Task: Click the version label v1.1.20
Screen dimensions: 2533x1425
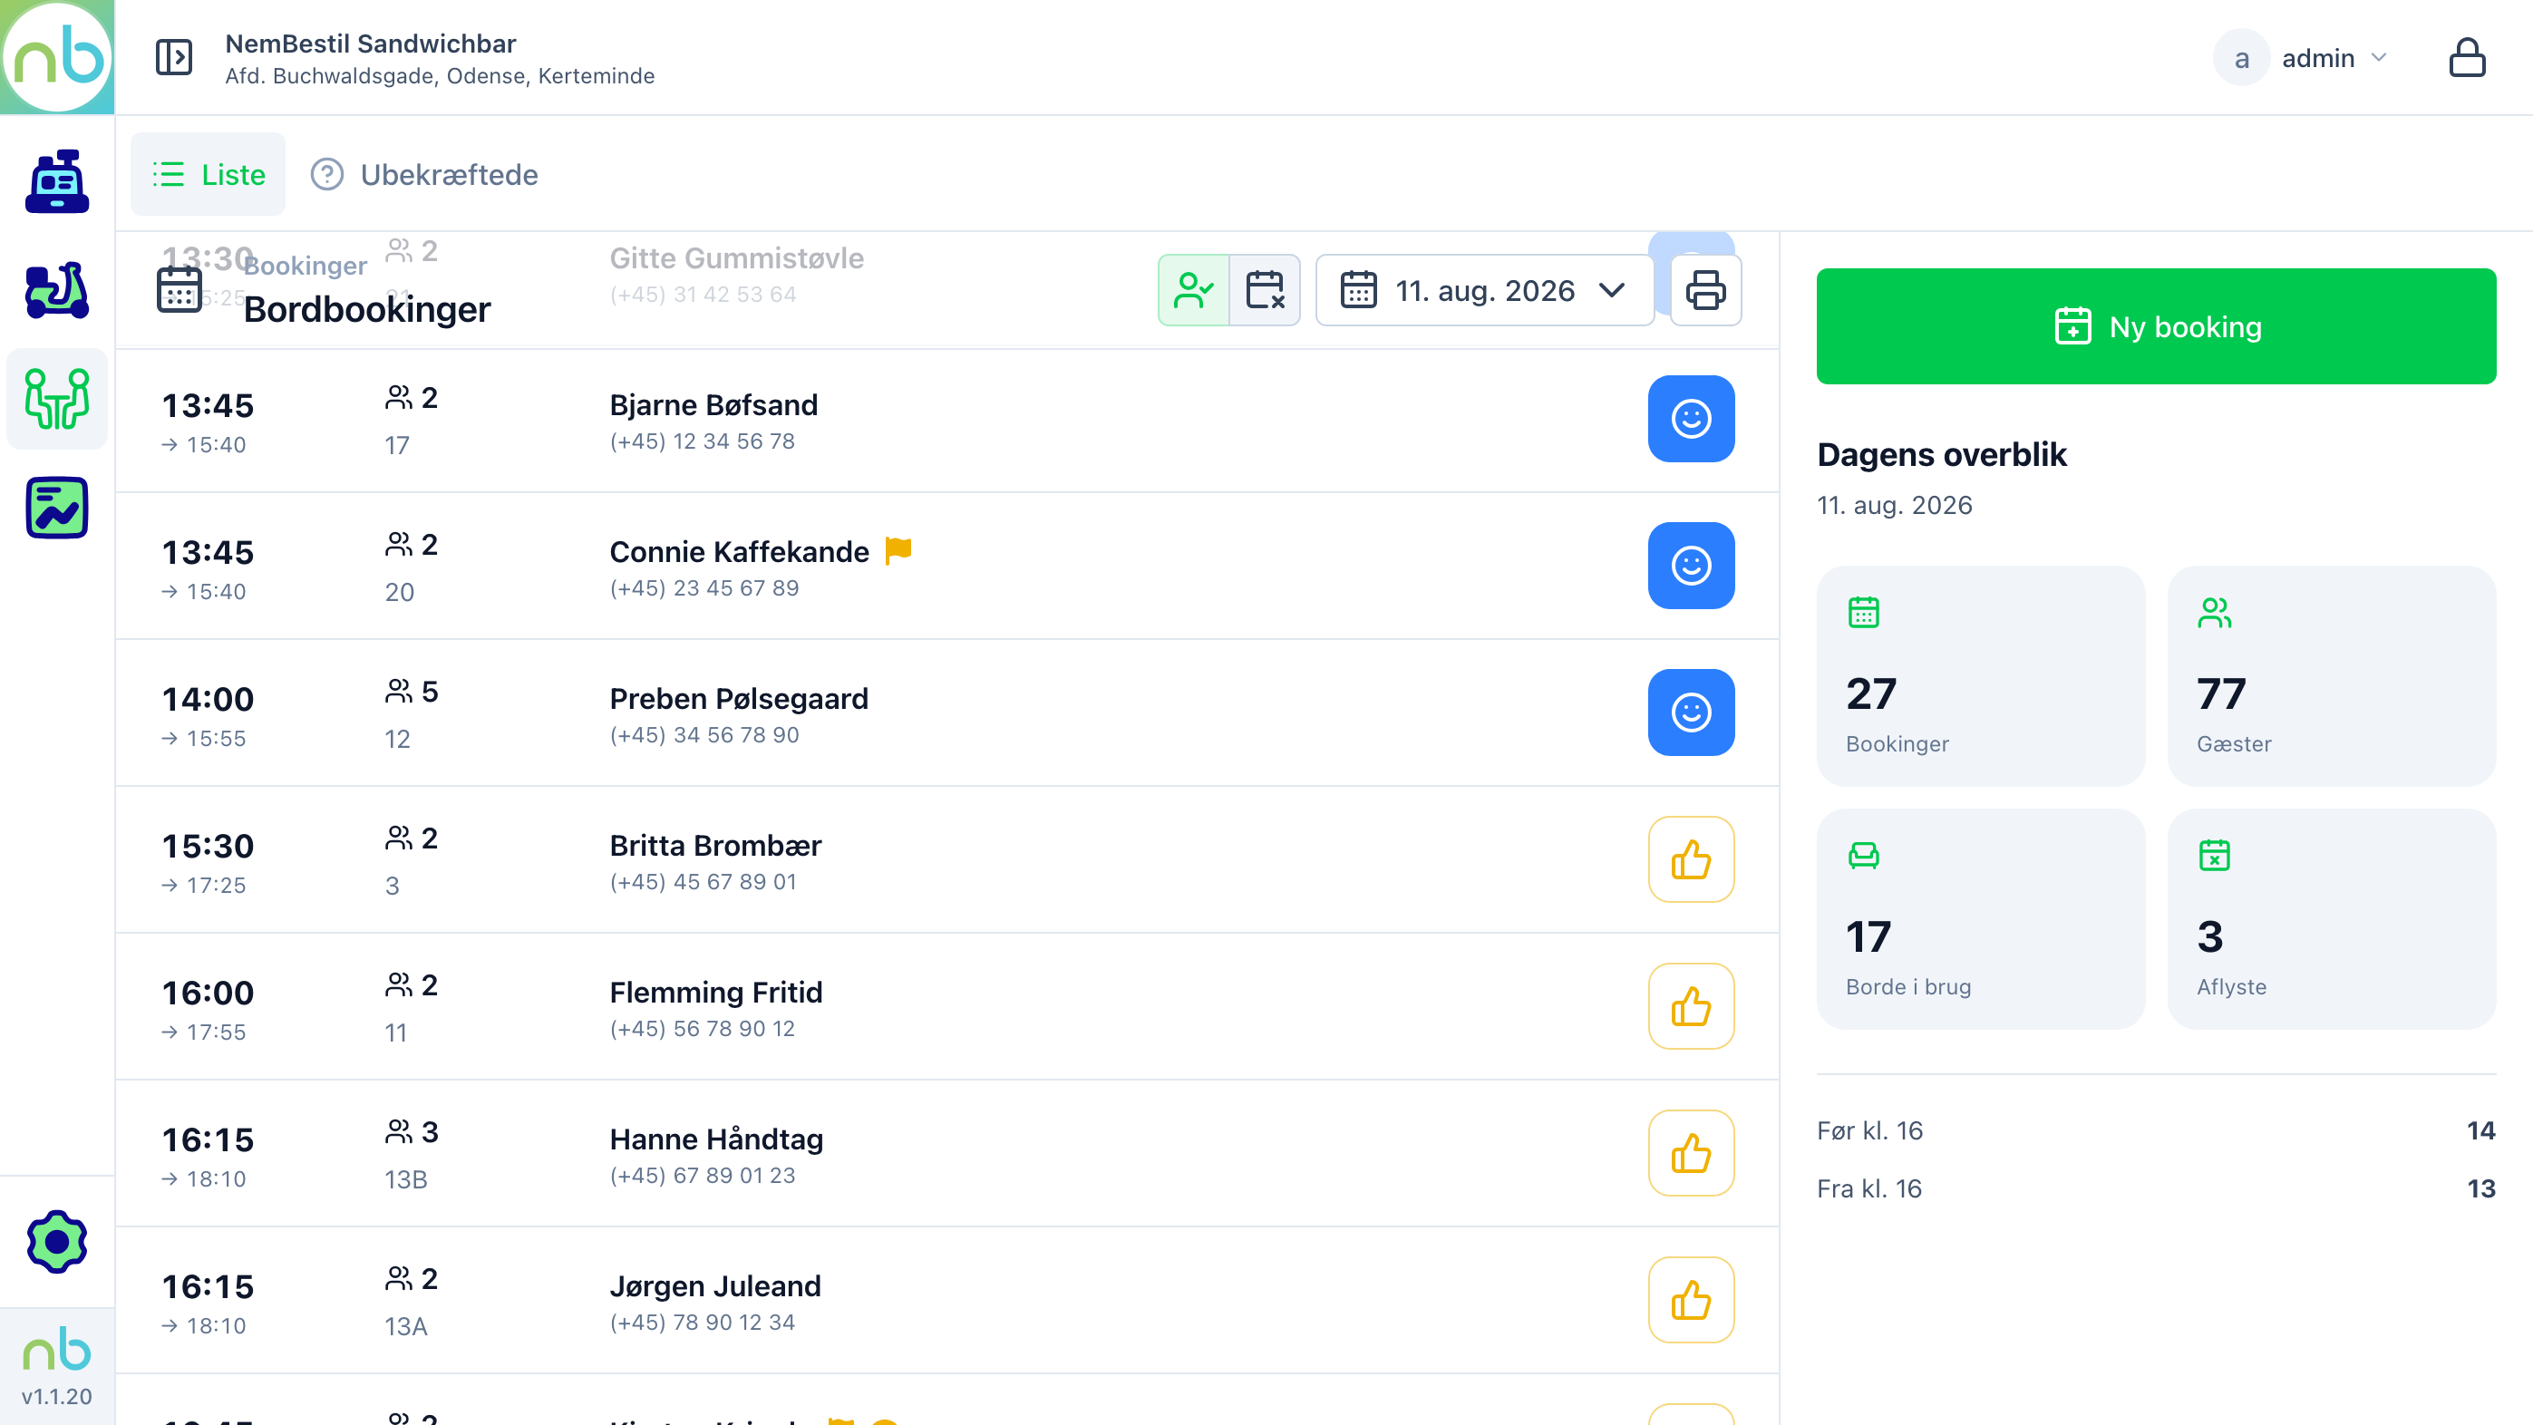Action: [57, 1397]
